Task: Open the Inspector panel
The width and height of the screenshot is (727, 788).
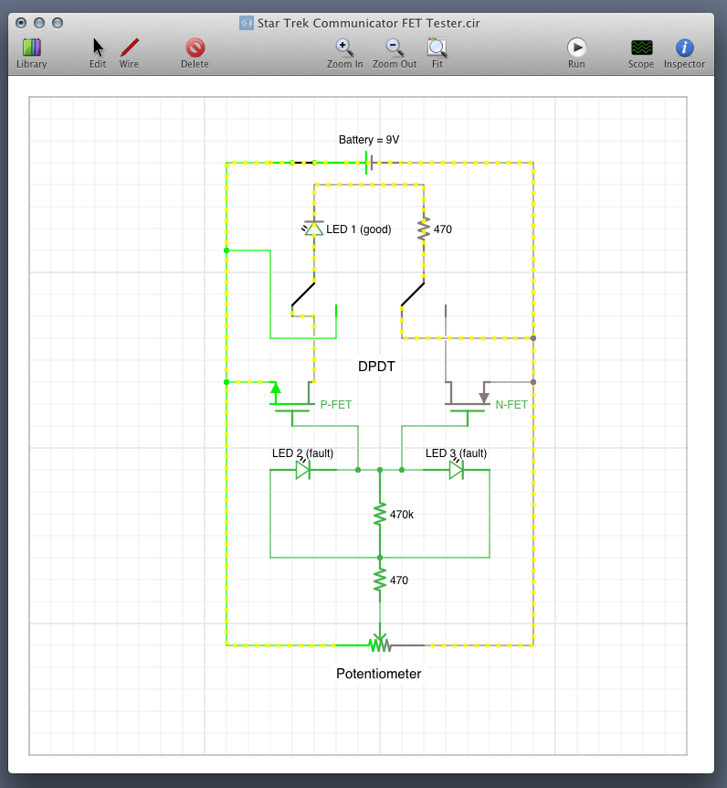Action: coord(684,53)
